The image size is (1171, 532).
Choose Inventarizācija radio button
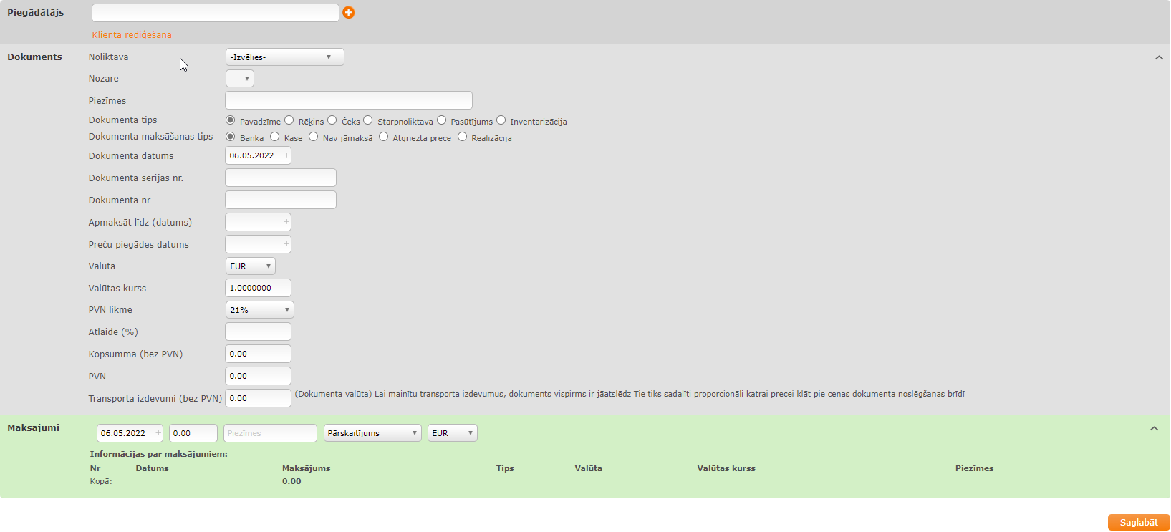click(501, 120)
